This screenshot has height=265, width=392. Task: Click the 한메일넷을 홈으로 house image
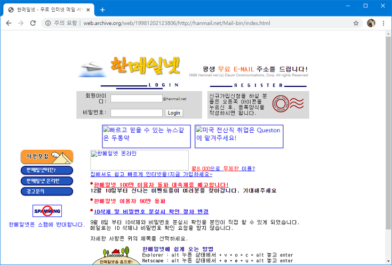(x=117, y=255)
